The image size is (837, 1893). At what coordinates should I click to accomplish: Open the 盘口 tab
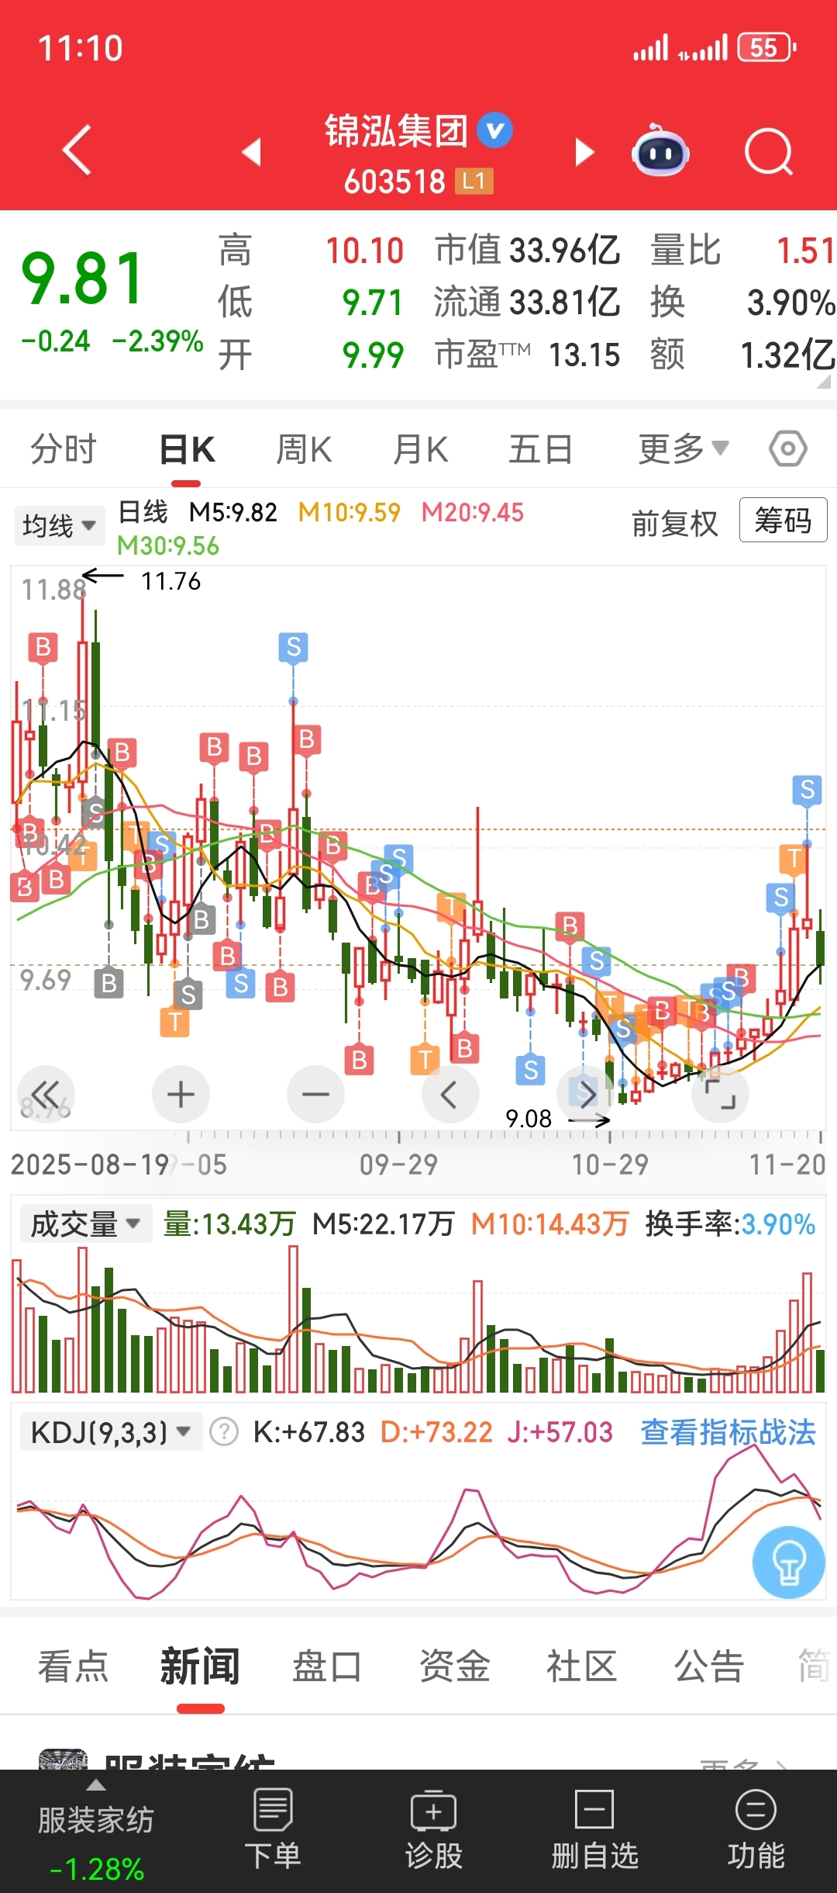pyautogui.click(x=326, y=1666)
